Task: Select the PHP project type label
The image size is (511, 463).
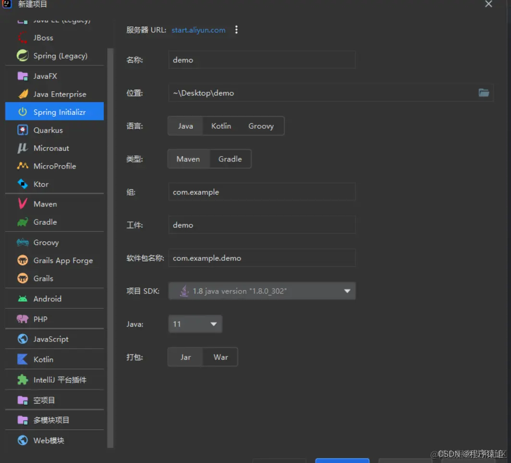Action: click(40, 319)
